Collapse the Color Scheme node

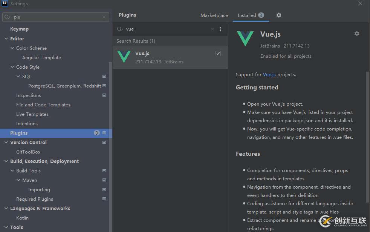click(x=12, y=48)
